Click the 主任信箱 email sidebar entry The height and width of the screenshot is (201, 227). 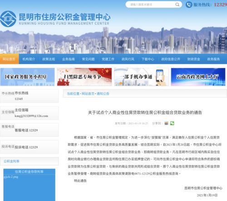point(29,113)
